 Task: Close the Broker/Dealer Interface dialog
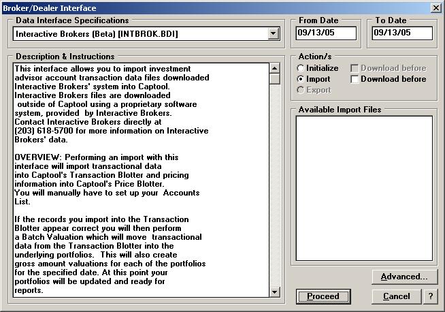[x=436, y=7]
